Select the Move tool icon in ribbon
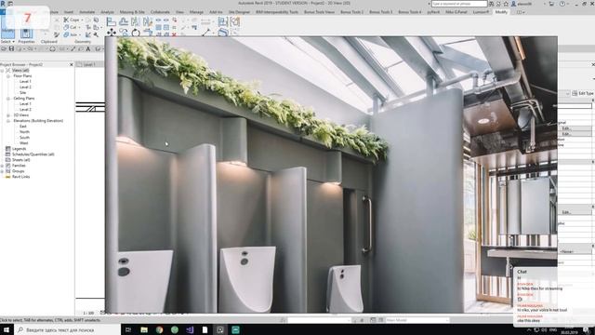Image resolution: width=595 pixels, height=335 pixels. coord(112,33)
